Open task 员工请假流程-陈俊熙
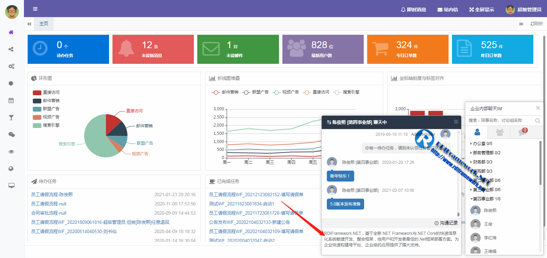 52,195
